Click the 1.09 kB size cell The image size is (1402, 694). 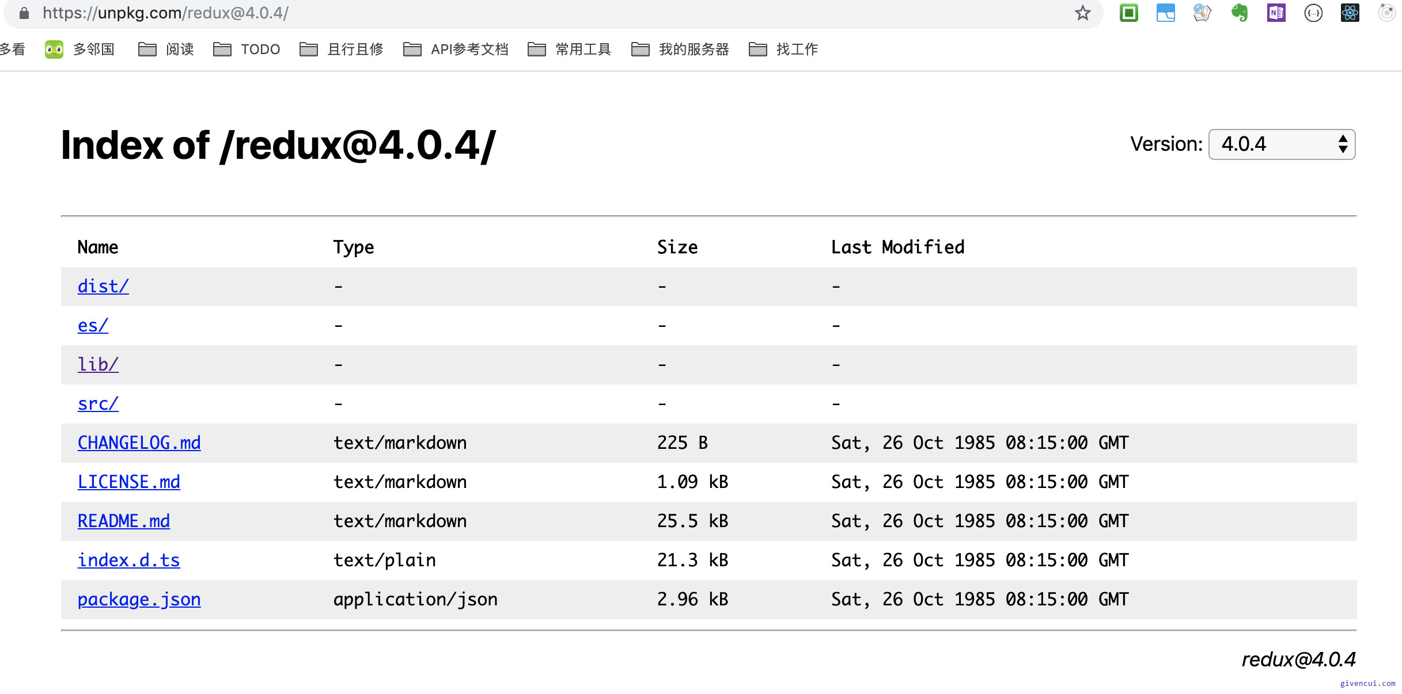tap(692, 482)
